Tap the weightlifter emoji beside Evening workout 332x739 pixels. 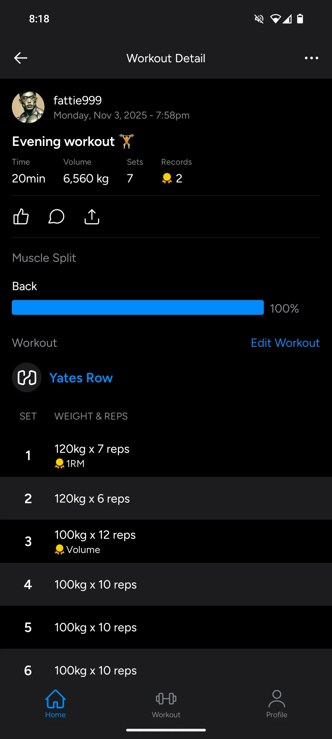127,141
